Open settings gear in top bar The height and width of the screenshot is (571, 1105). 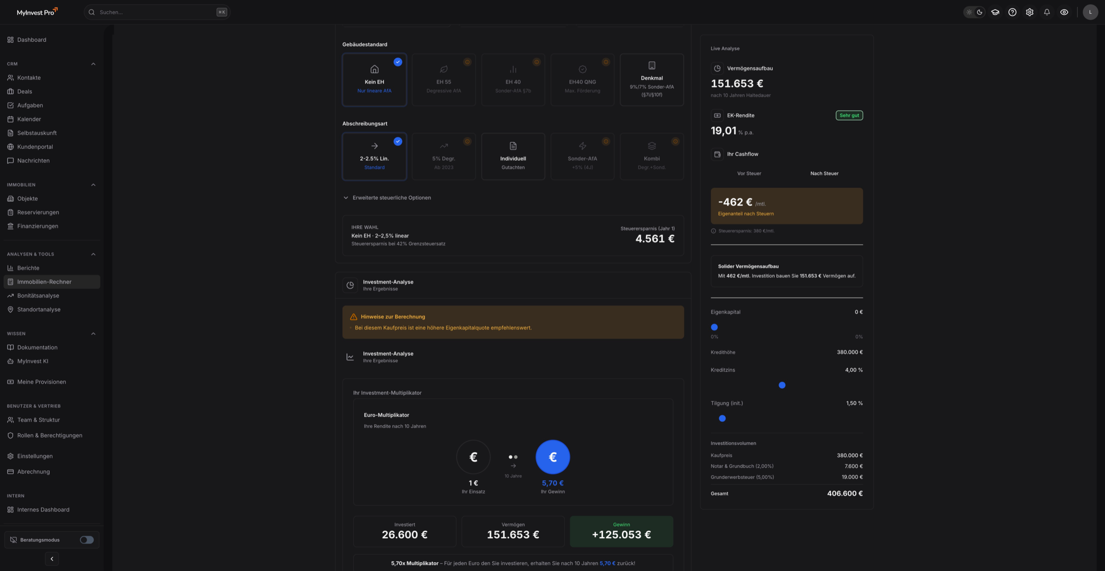click(1029, 12)
